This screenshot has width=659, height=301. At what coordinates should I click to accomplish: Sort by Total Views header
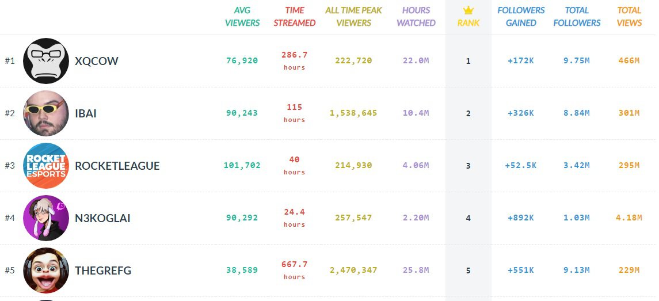[629, 17]
